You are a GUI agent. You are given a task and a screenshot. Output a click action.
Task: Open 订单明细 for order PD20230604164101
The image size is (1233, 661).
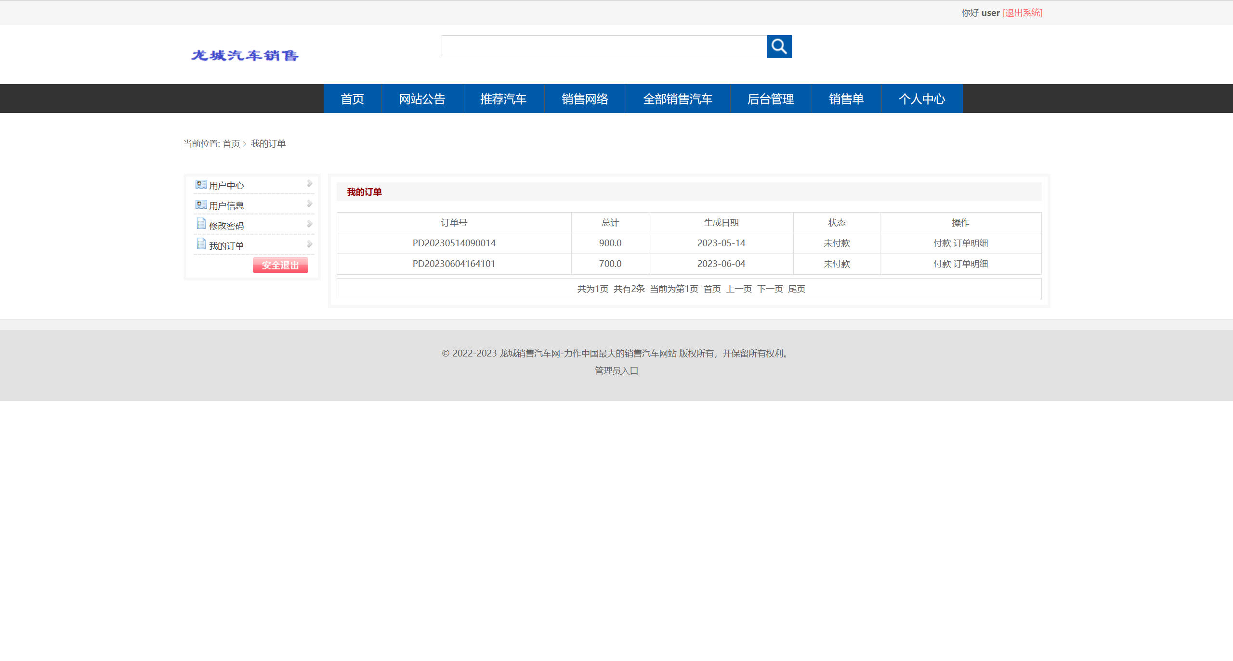pyautogui.click(x=971, y=264)
